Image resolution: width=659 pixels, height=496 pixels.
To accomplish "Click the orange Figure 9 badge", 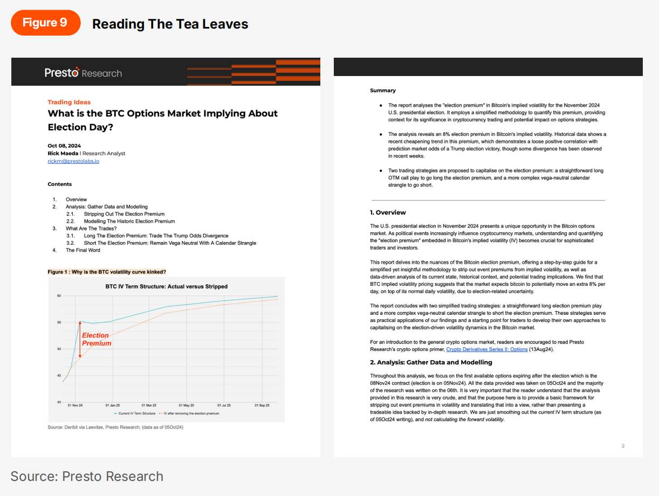I will [x=45, y=23].
